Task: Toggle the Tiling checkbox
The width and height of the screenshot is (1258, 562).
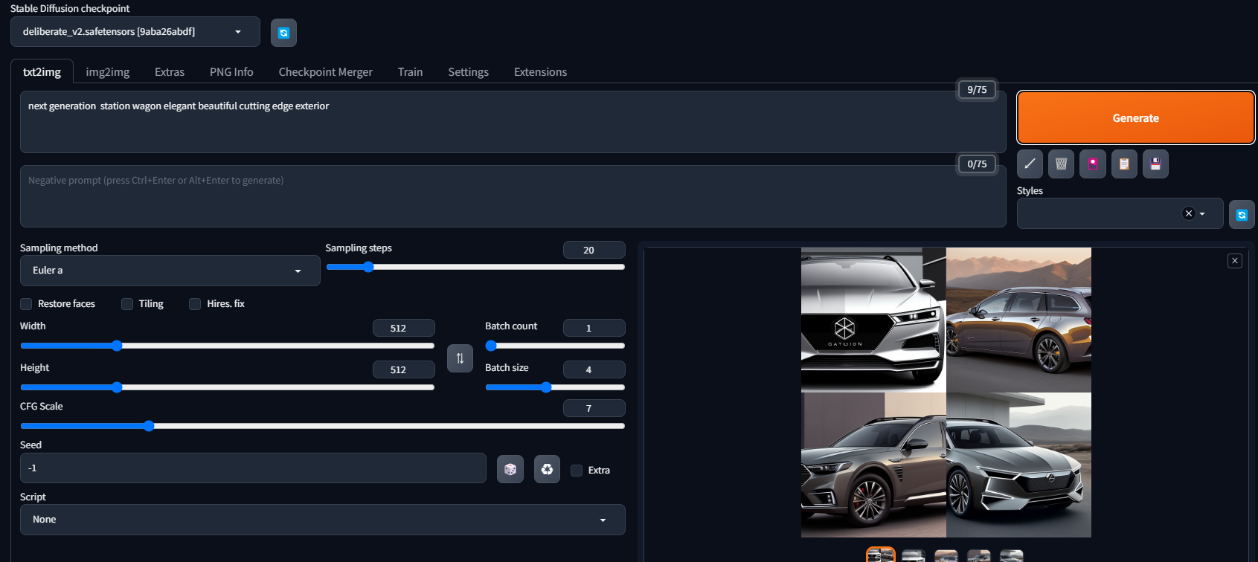Action: click(127, 304)
